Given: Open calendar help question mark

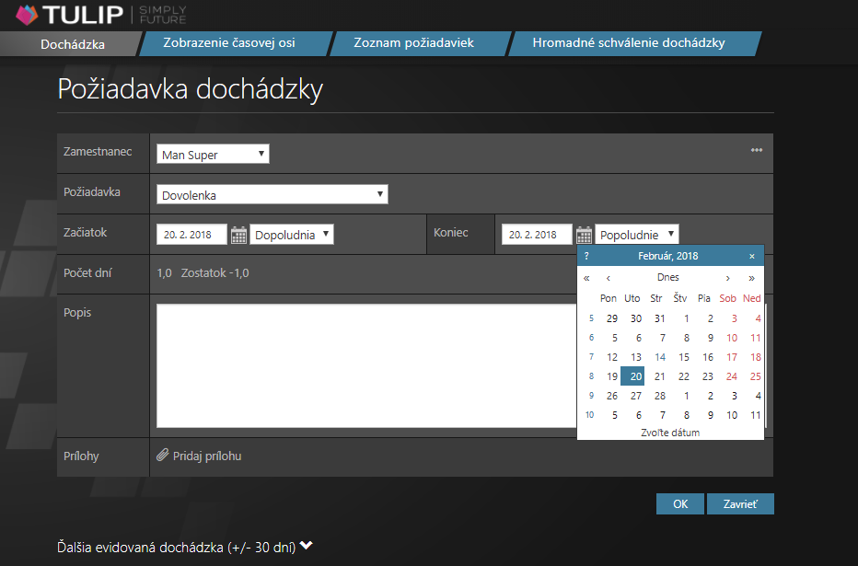Looking at the screenshot, I should [586, 256].
